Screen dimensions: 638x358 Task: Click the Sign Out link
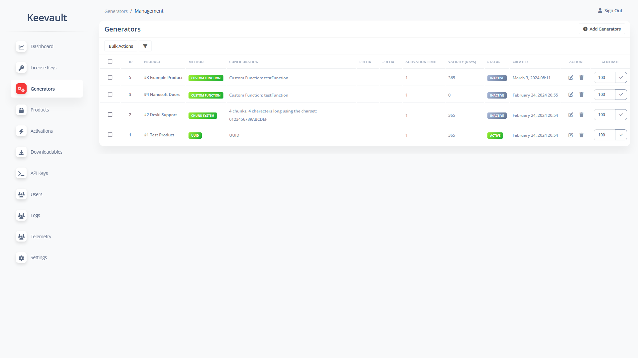[610, 11]
